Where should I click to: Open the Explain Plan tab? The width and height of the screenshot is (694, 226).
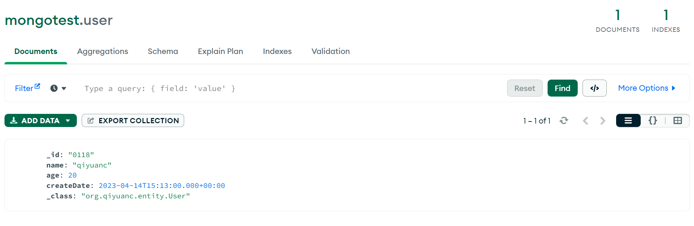220,51
